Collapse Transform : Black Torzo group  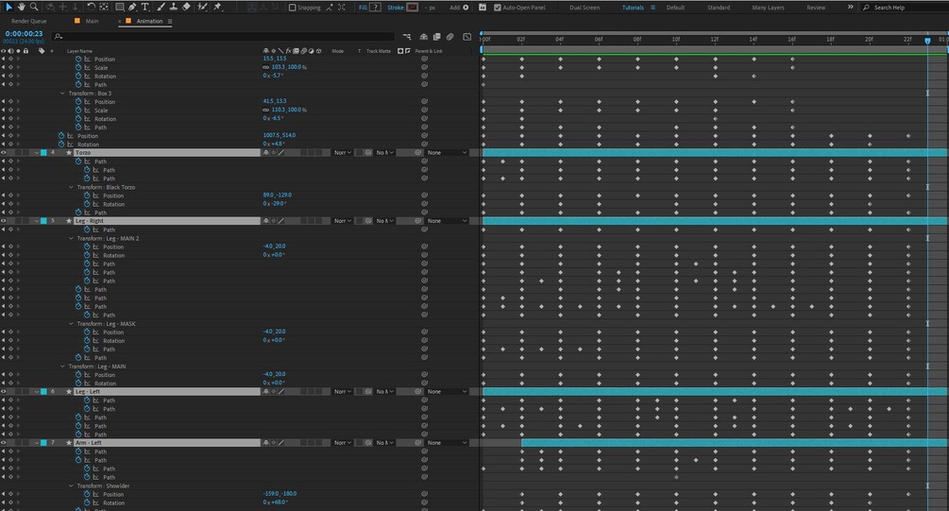click(71, 187)
